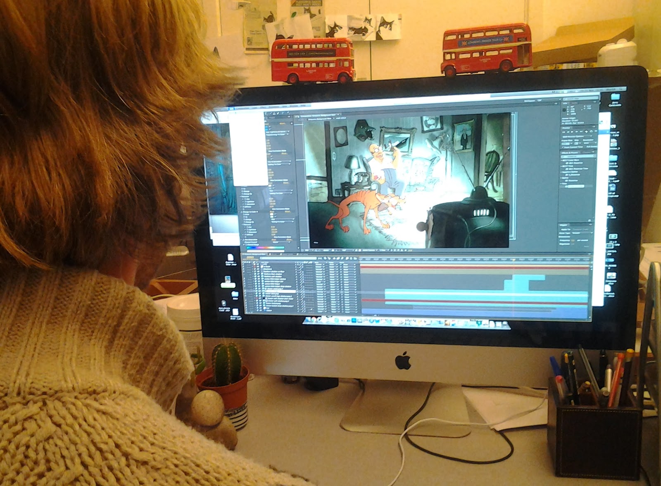Jump to first frame in Preview panel
The height and width of the screenshot is (486, 661).
pos(564,132)
